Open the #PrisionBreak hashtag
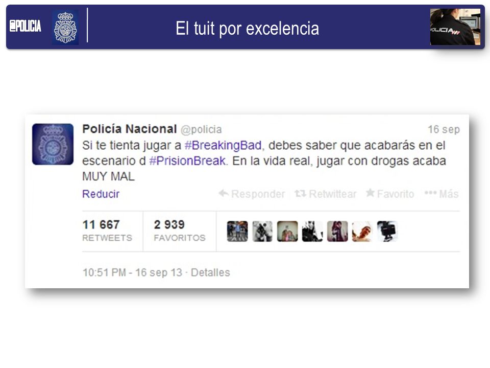 point(187,161)
